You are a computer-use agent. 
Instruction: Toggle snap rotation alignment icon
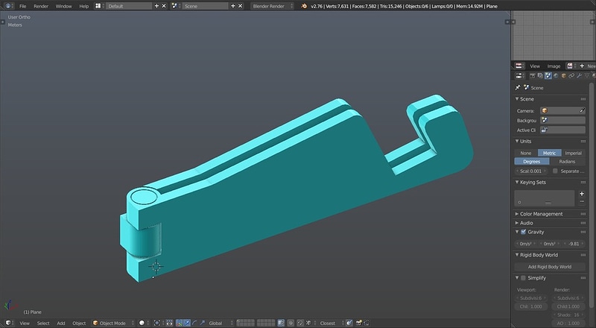pyautogui.click(x=349, y=323)
